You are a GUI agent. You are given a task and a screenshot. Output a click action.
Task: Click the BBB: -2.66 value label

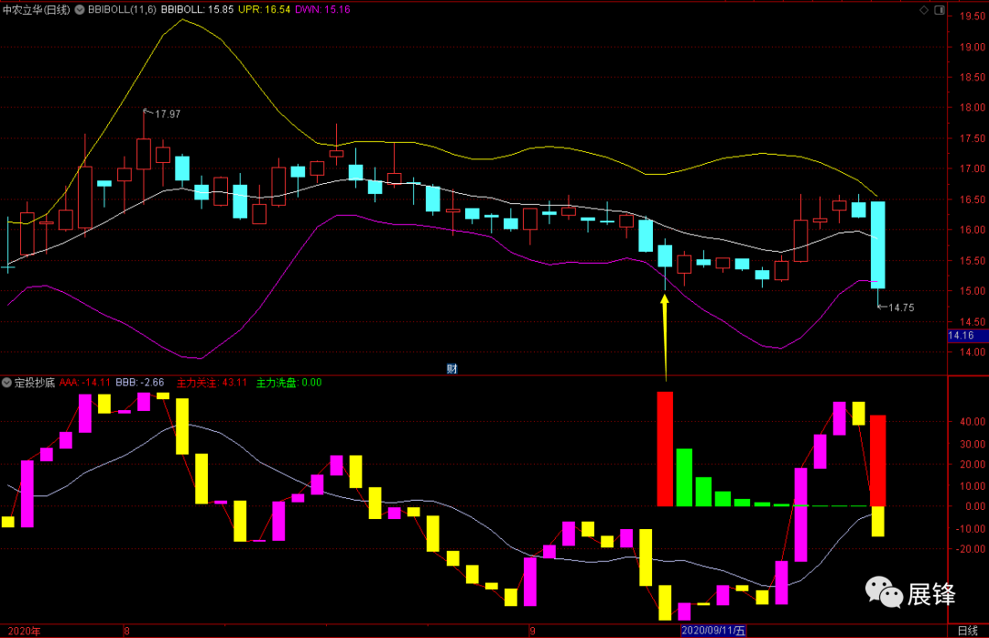pos(140,383)
